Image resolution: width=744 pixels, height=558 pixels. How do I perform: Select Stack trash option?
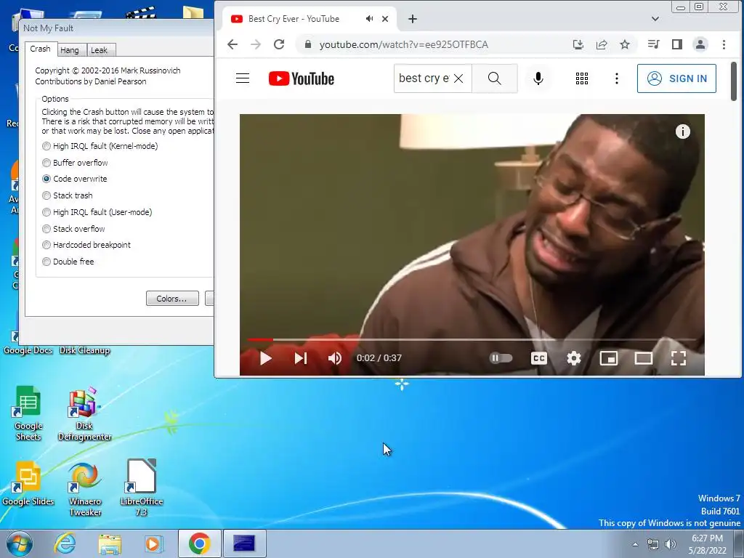pyautogui.click(x=68, y=195)
